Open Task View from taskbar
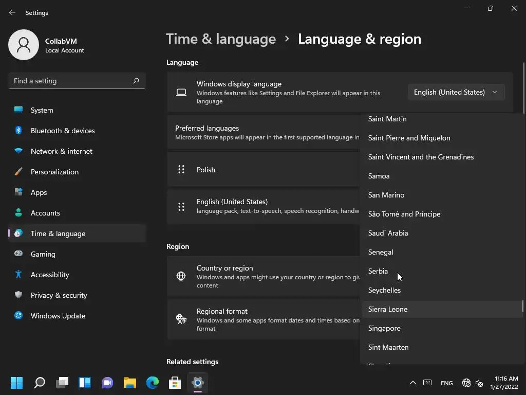This screenshot has width=526, height=395. [x=62, y=383]
